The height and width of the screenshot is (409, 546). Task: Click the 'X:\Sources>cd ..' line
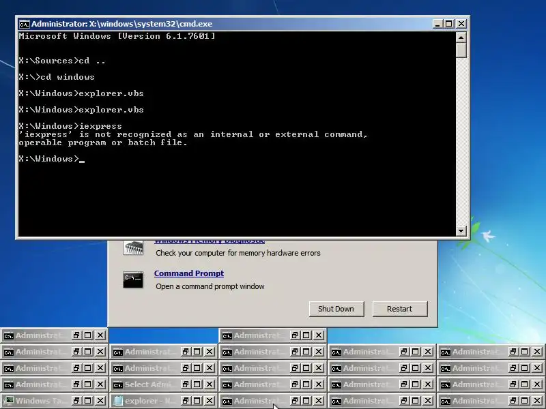tap(62, 61)
